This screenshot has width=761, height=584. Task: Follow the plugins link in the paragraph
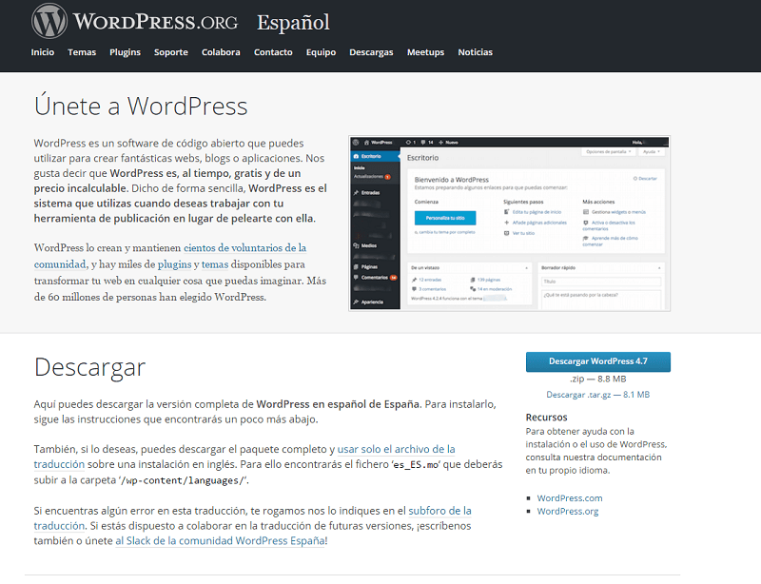[x=175, y=264]
